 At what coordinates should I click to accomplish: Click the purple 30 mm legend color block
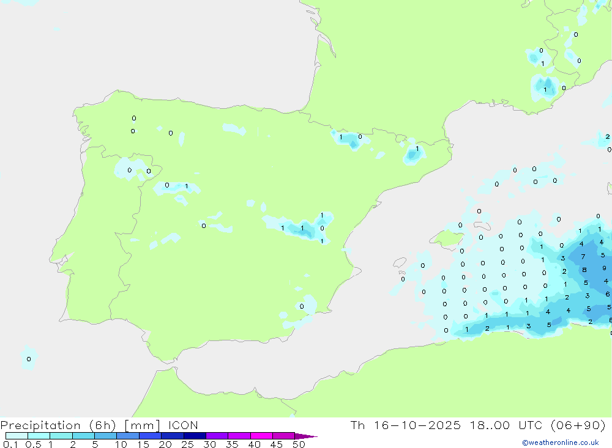217,436
